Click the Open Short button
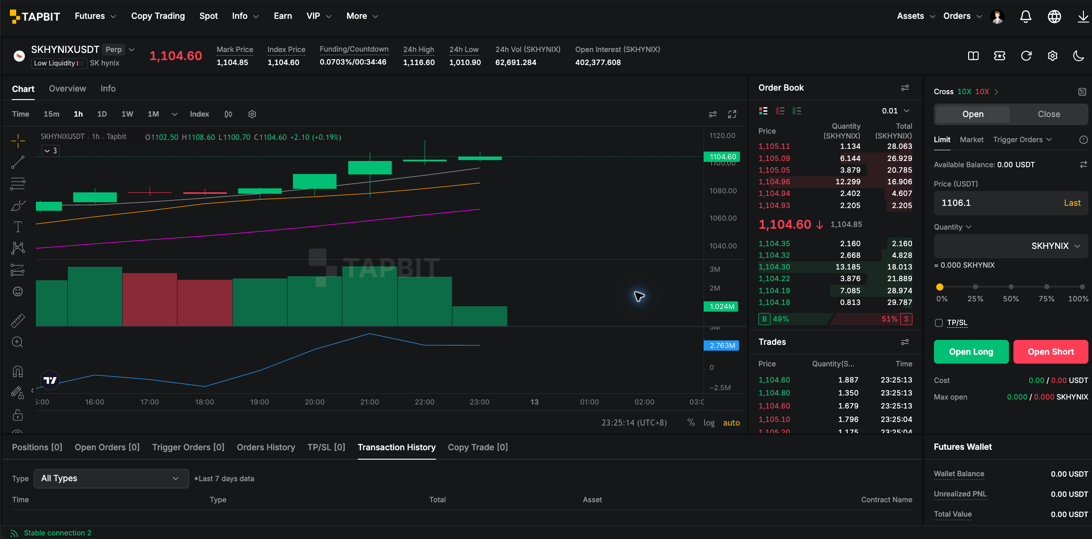Image resolution: width=1092 pixels, height=539 pixels. pyautogui.click(x=1051, y=352)
